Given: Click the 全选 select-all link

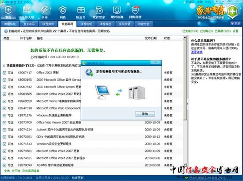Looking at the screenshot, I should pos(7,171).
